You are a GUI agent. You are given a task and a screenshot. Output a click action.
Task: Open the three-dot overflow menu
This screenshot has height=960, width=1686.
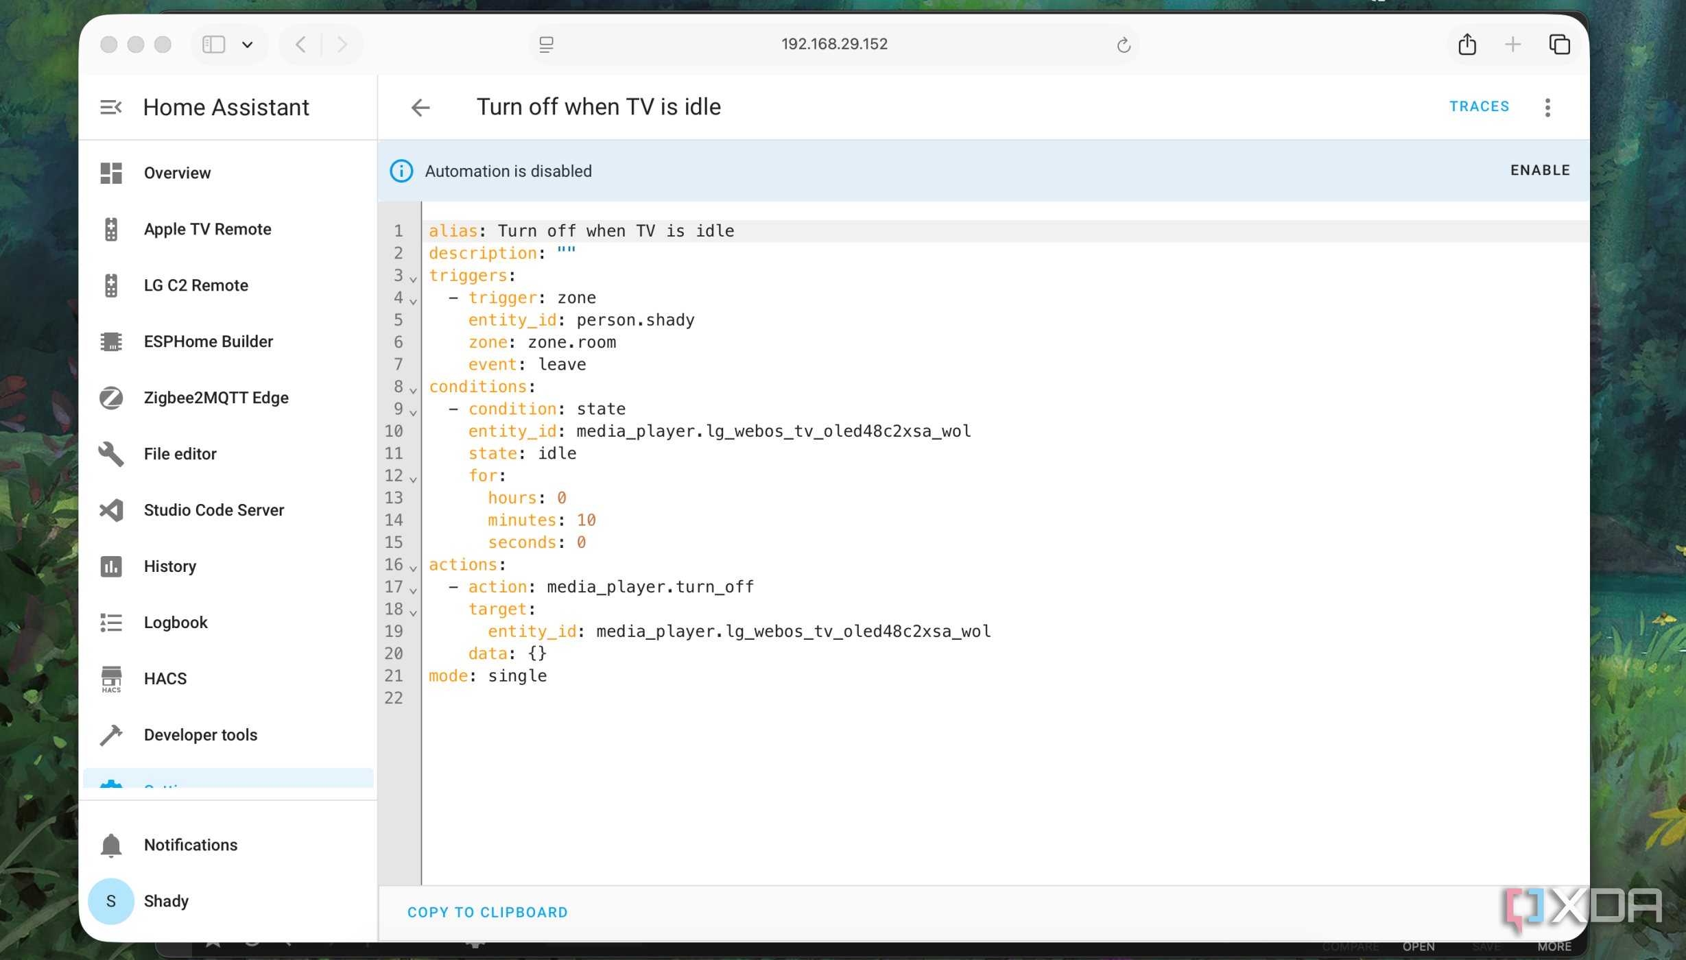coord(1547,107)
